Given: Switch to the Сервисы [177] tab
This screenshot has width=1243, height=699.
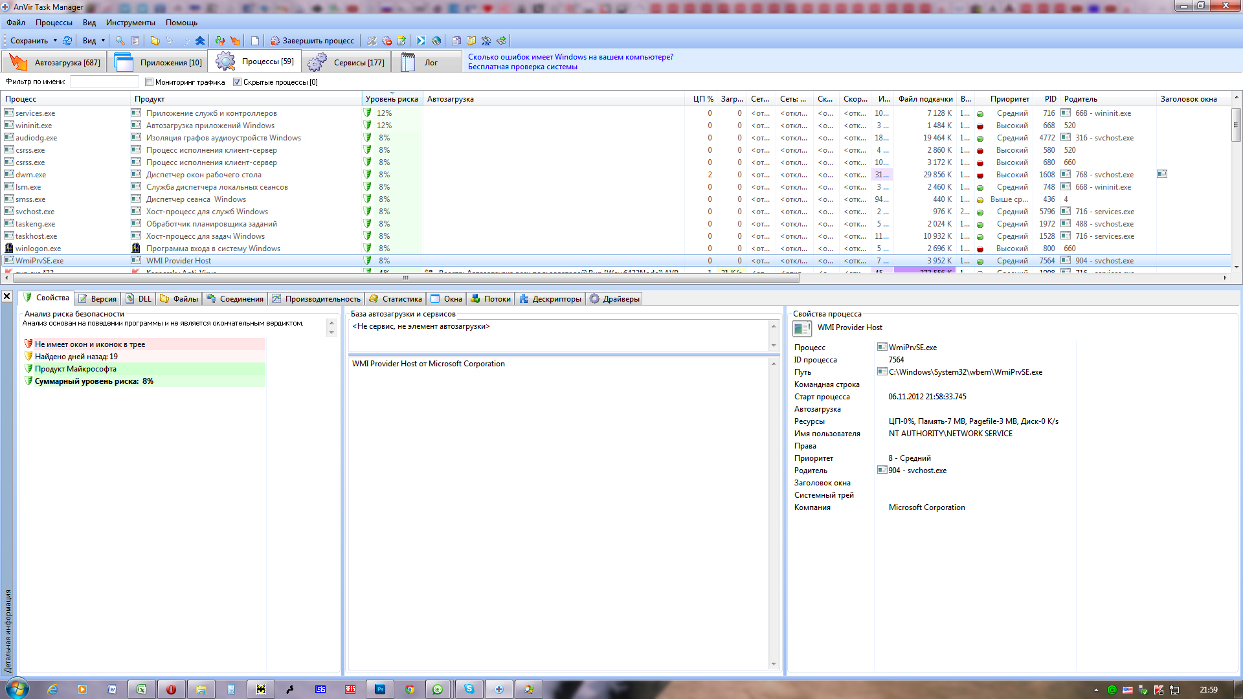Looking at the screenshot, I should pyautogui.click(x=346, y=63).
